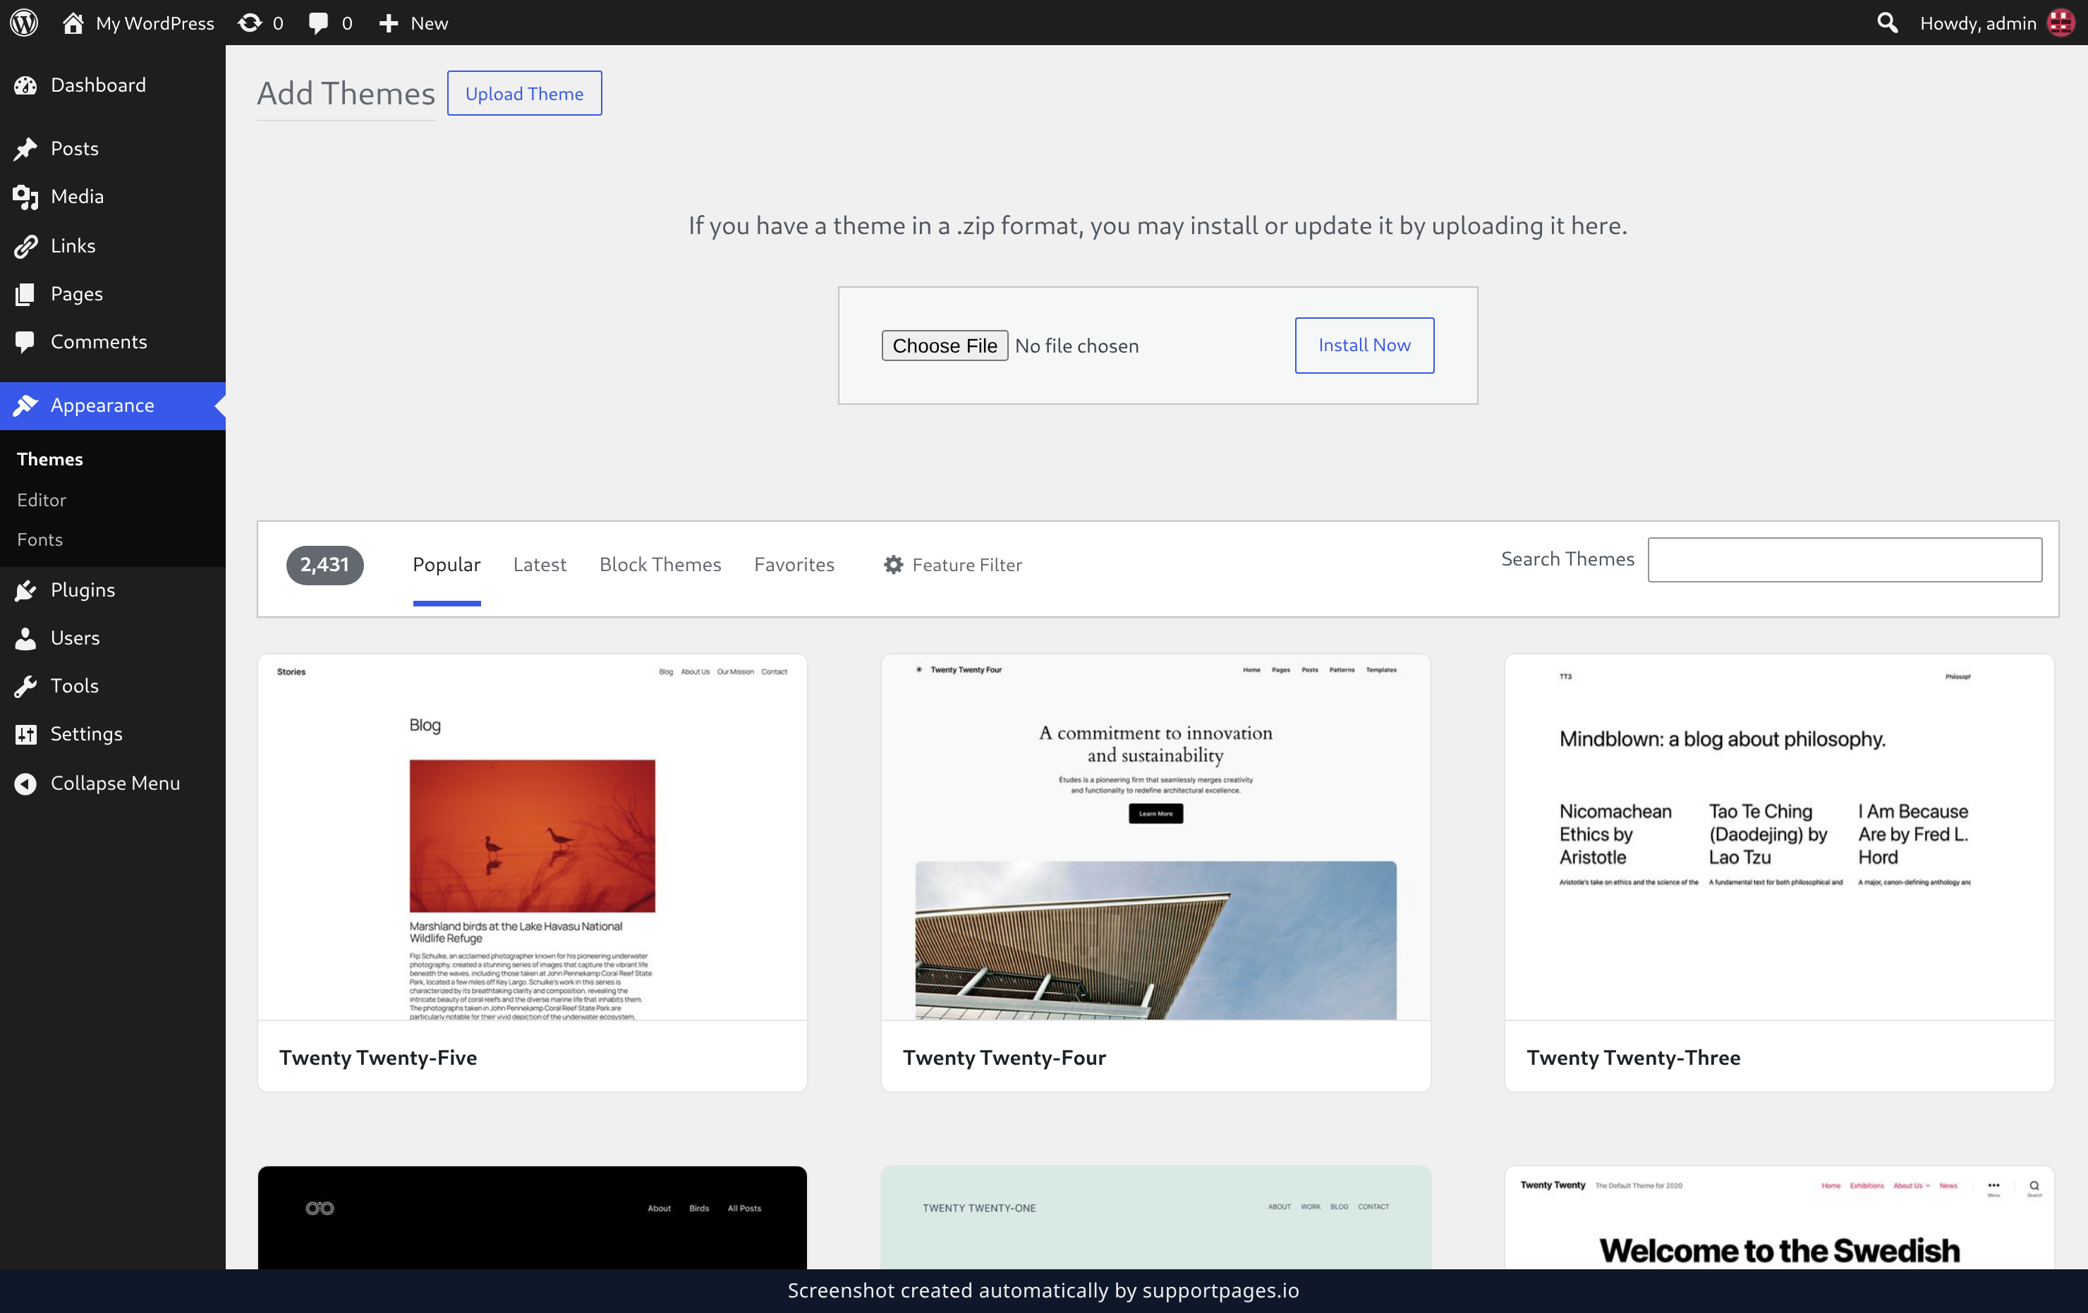Open the Twenty Twenty-One theme preview
Screen dimensions: 2088x1313
[x=1156, y=1218]
